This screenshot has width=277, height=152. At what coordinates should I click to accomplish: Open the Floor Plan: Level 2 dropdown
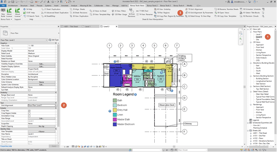[24, 40]
